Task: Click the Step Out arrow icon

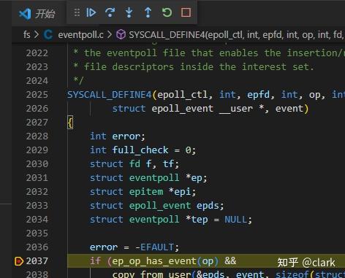Action: tap(148, 12)
